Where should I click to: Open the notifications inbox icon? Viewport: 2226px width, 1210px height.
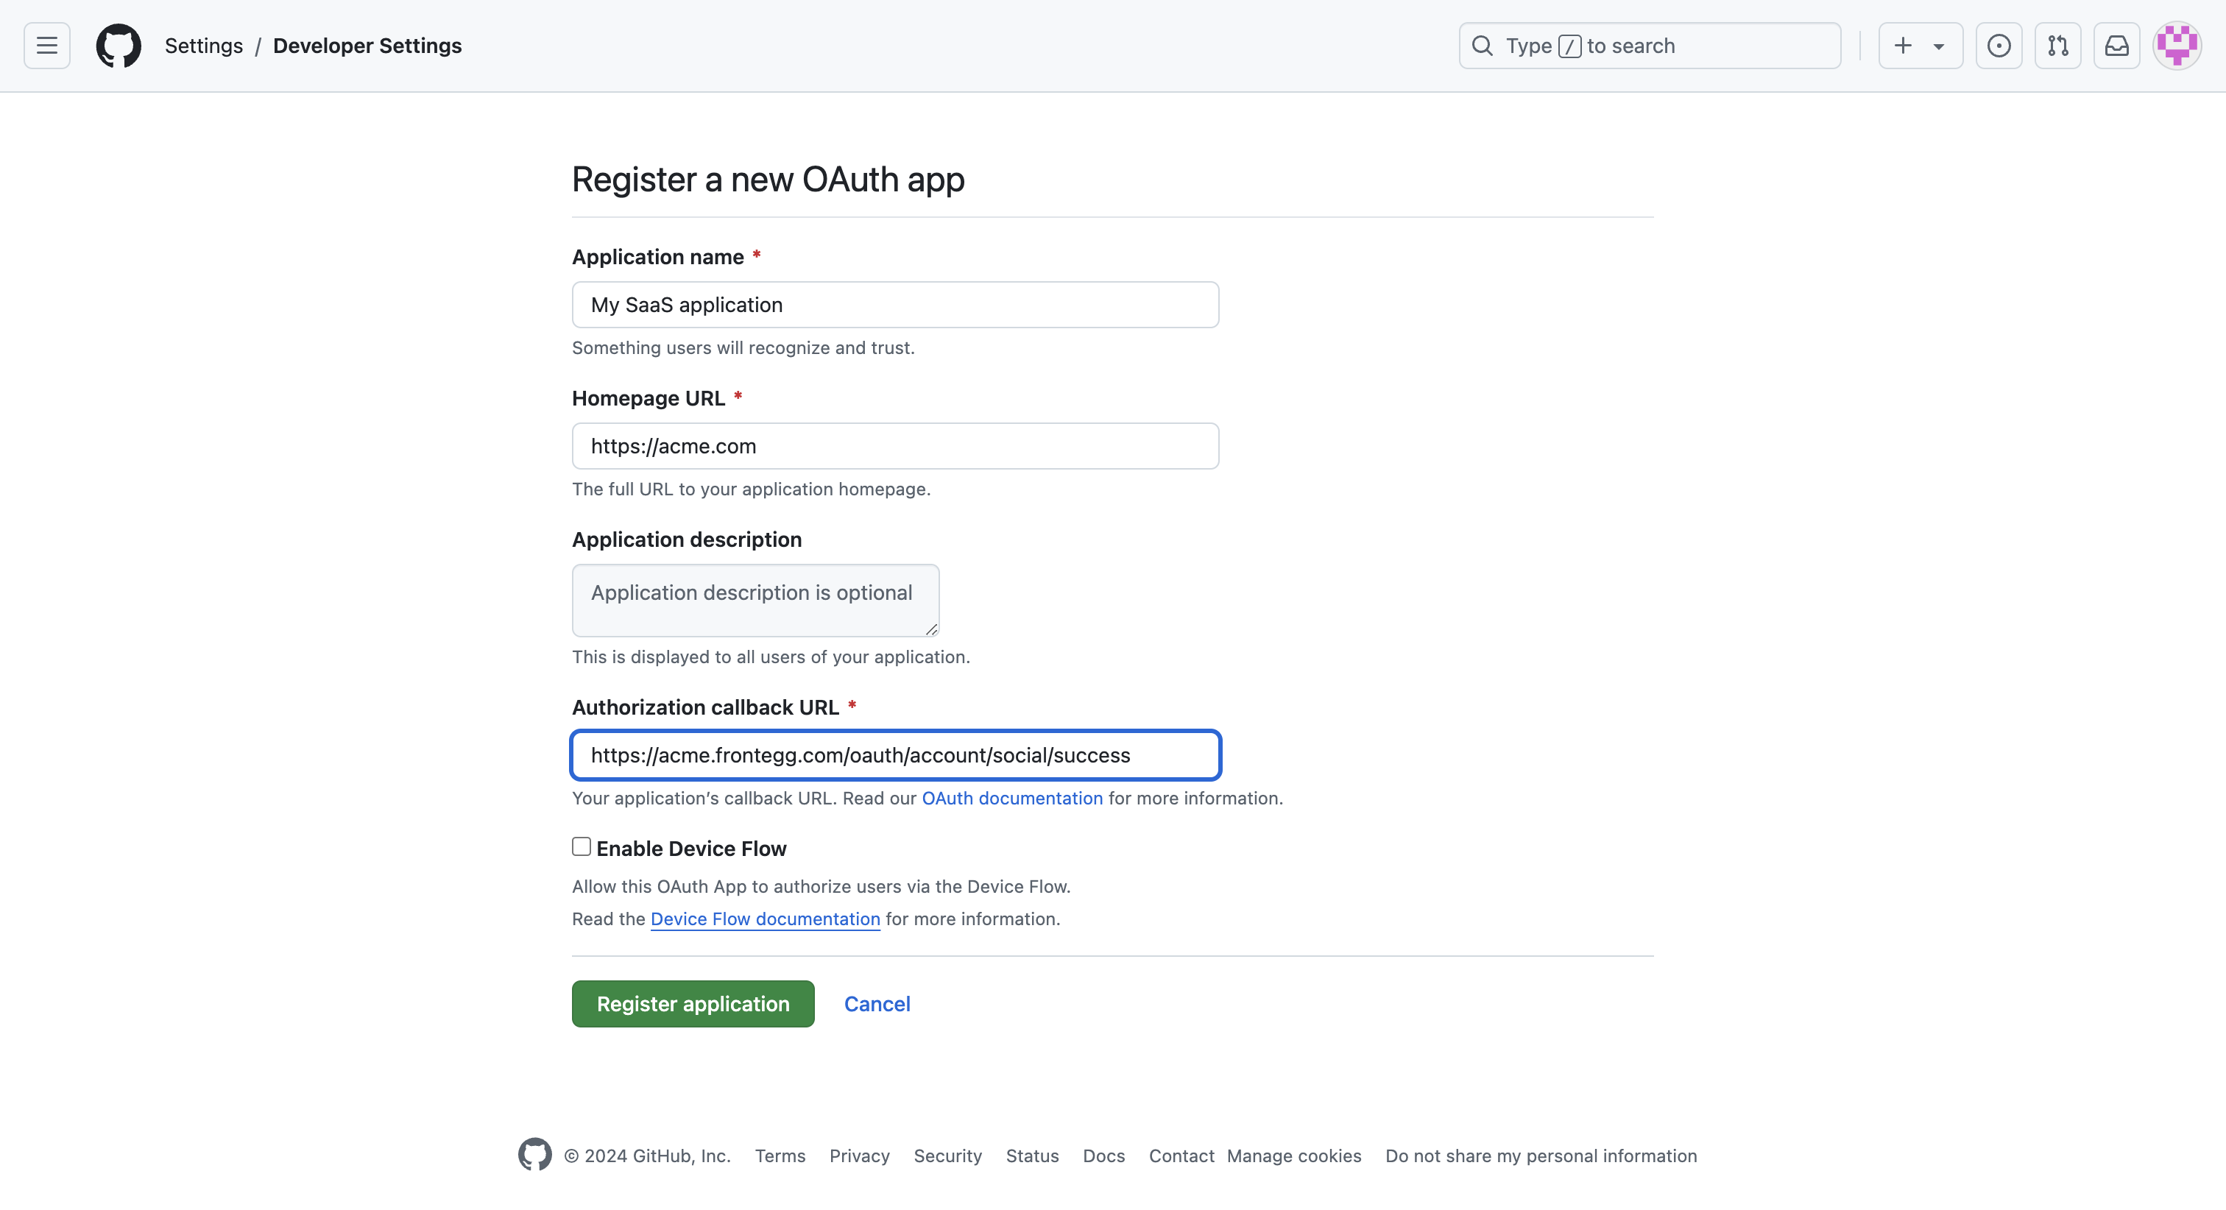(x=2116, y=46)
